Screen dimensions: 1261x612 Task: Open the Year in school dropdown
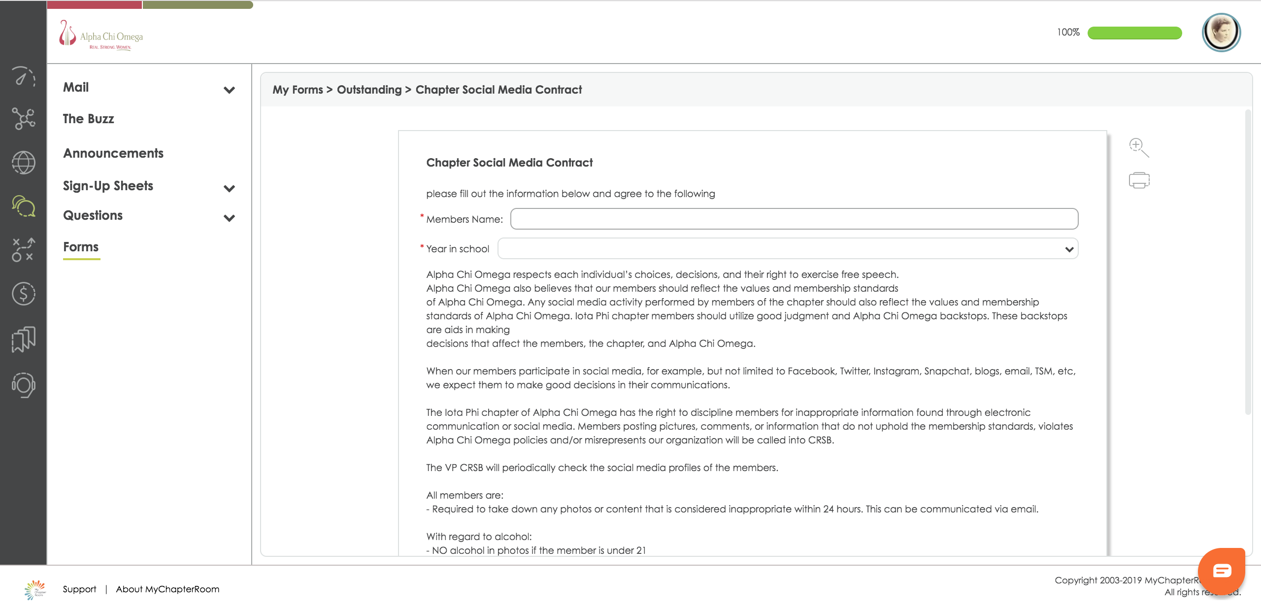point(787,249)
